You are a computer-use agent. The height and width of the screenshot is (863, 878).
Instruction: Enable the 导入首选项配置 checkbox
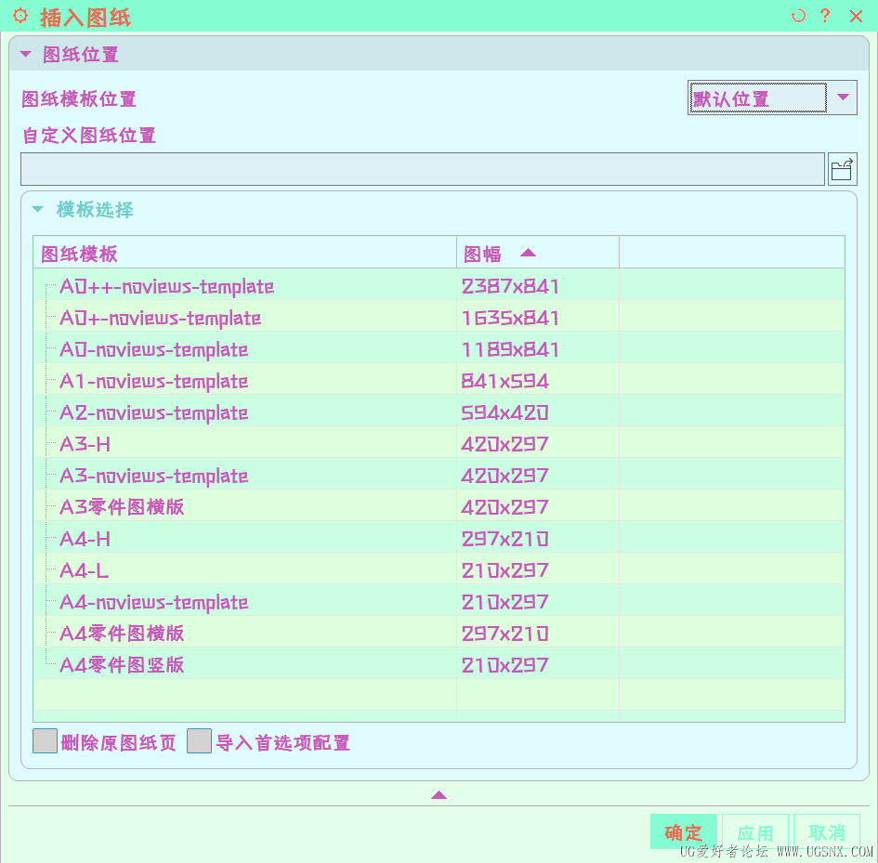[199, 741]
